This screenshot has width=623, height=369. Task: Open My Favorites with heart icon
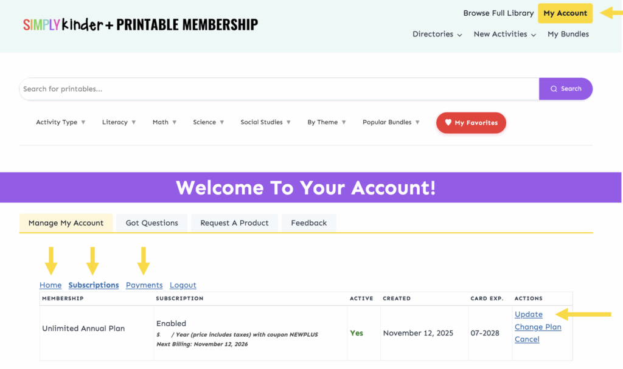[x=471, y=123]
